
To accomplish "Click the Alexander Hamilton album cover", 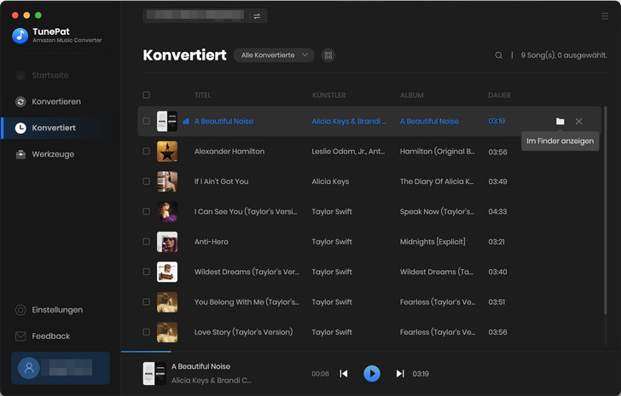I will point(167,152).
